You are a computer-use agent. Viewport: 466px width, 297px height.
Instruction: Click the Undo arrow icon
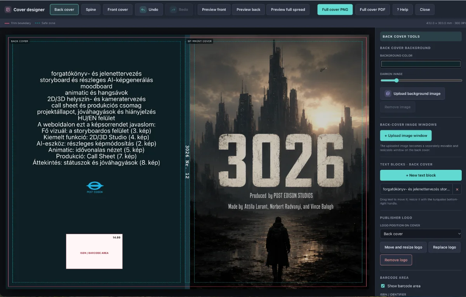coord(143,10)
